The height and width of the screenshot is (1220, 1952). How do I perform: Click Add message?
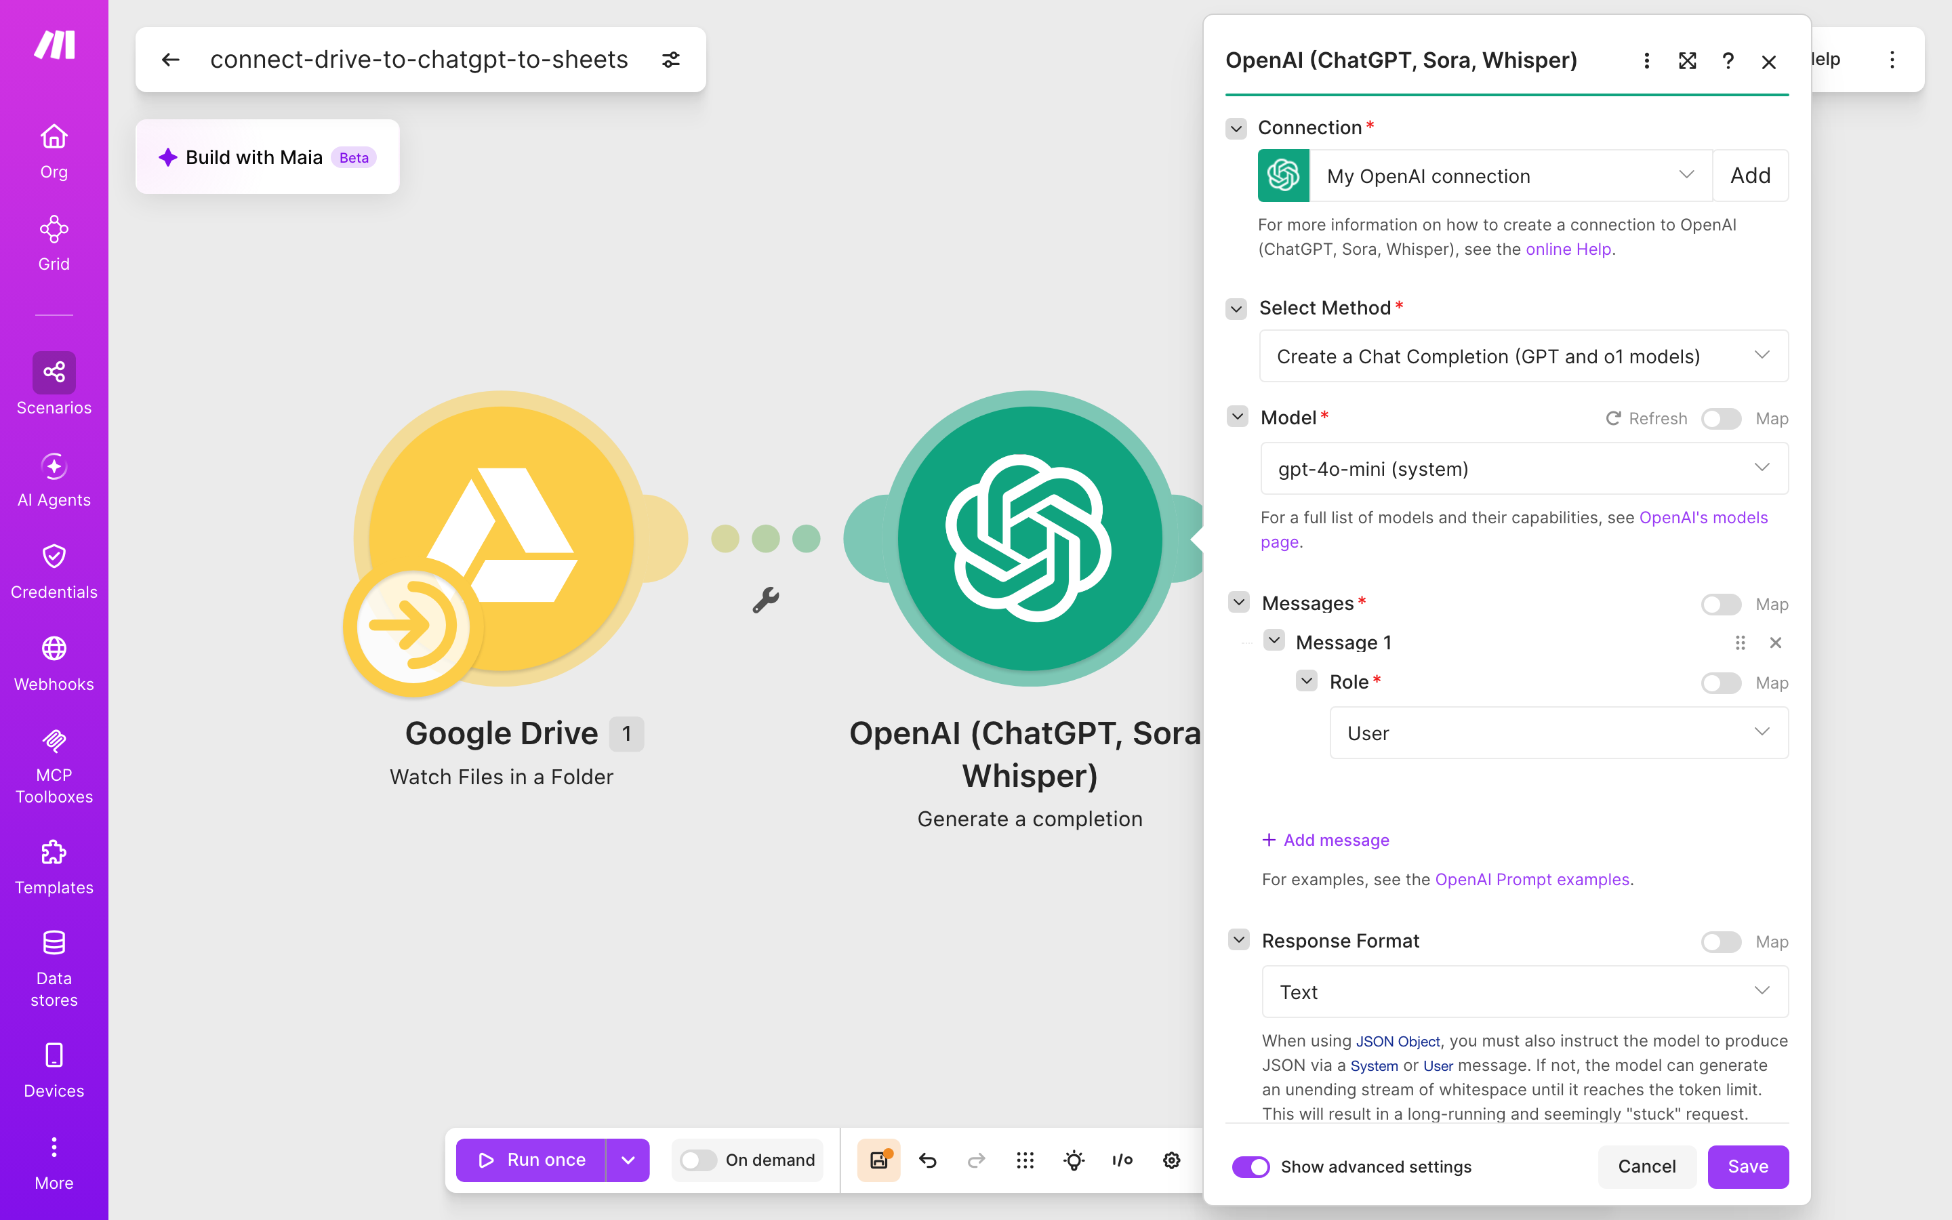pyautogui.click(x=1325, y=840)
